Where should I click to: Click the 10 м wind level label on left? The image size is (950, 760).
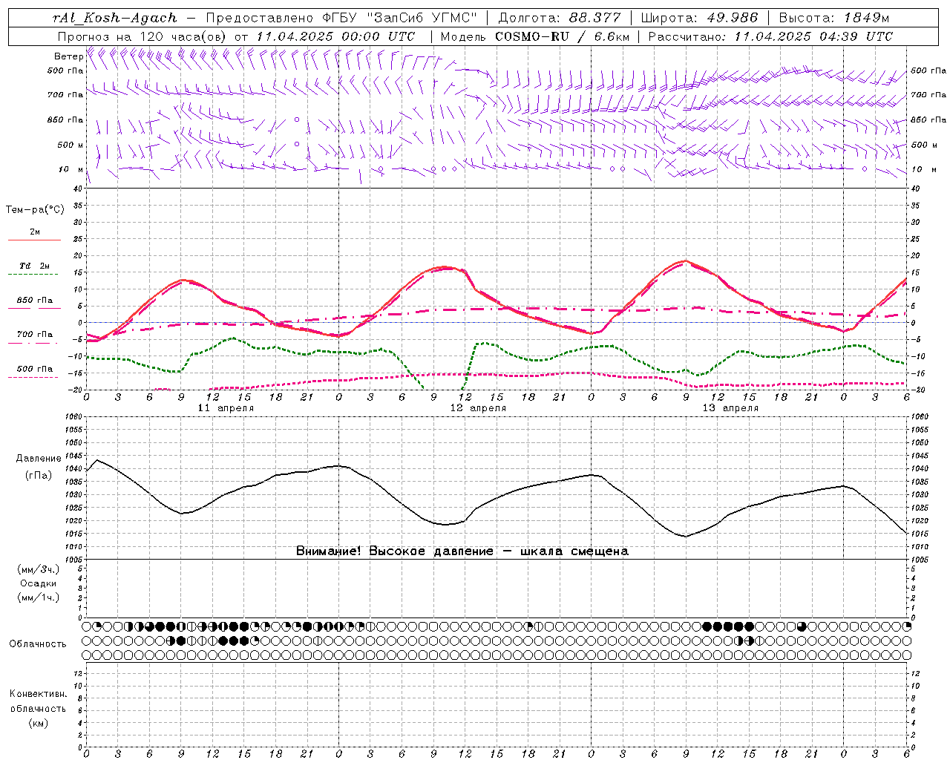(72, 169)
